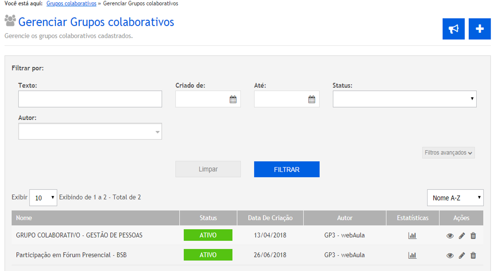The height and width of the screenshot is (271, 494).
Task: View Fórum Presencial - BSB via eye icon
Action: coord(450,255)
